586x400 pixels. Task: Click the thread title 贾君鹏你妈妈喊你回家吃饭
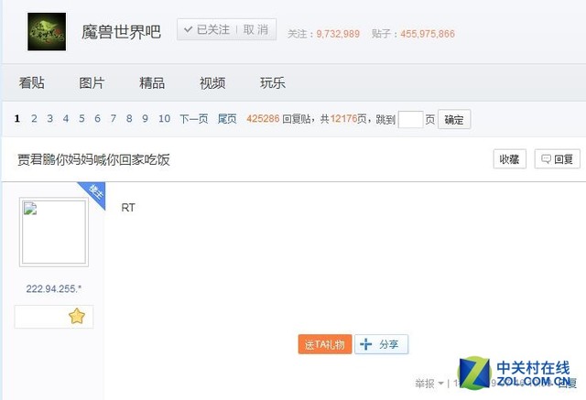pyautogui.click(x=93, y=160)
